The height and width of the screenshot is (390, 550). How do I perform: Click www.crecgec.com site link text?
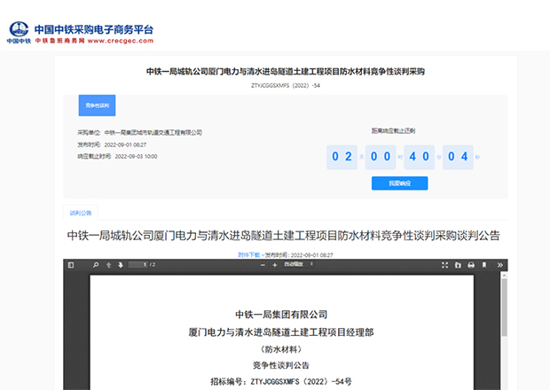click(121, 41)
